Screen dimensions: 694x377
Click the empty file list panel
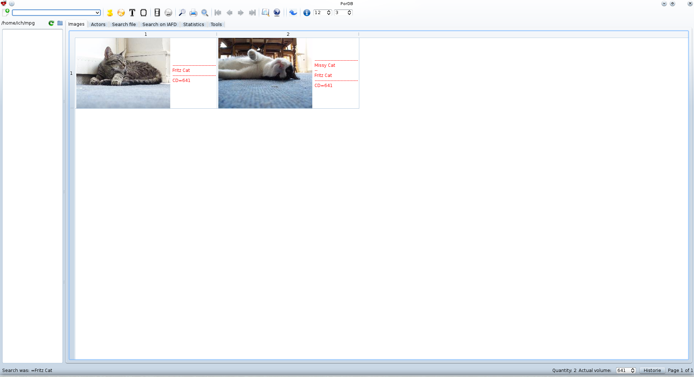coord(33,196)
